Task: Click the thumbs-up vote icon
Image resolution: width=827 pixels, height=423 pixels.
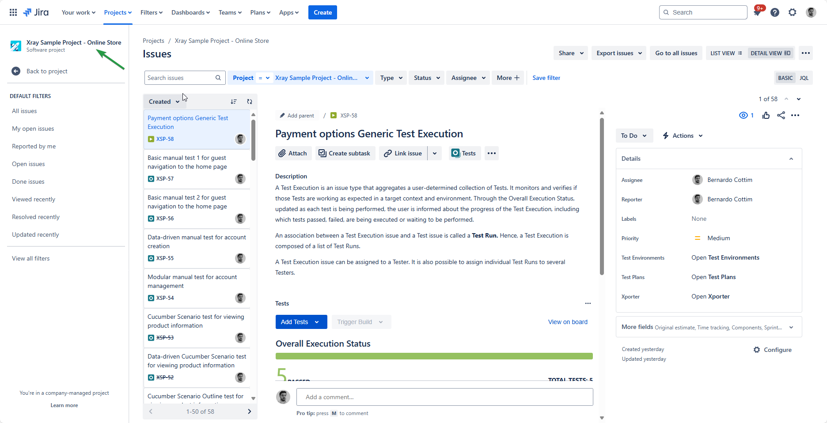Action: 766,115
